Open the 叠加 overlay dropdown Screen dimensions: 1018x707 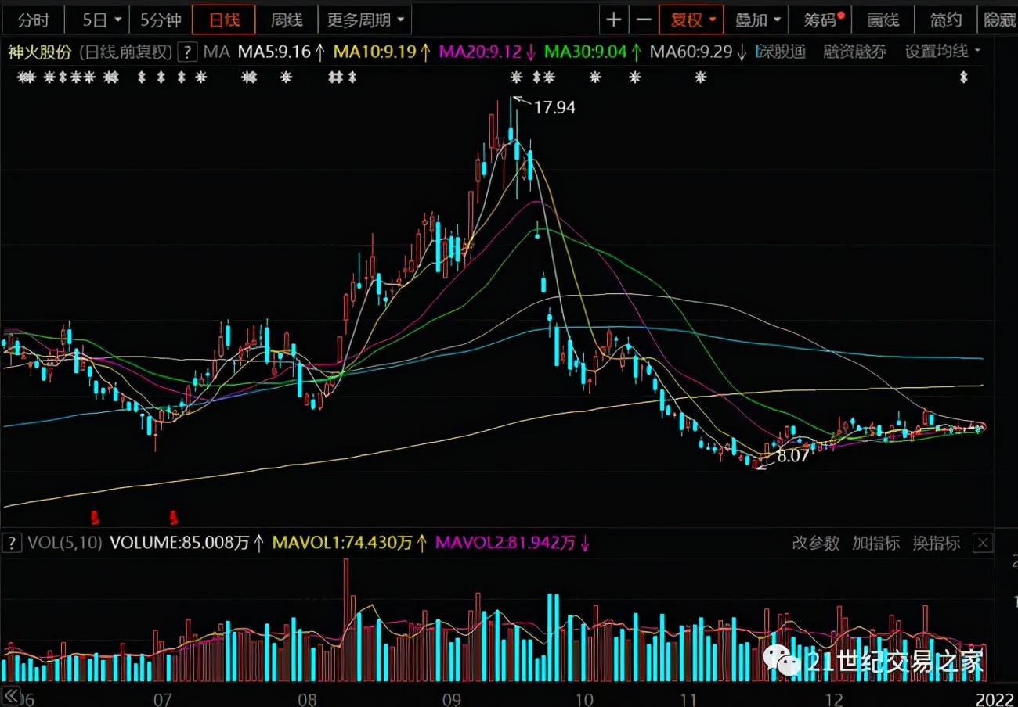(757, 20)
